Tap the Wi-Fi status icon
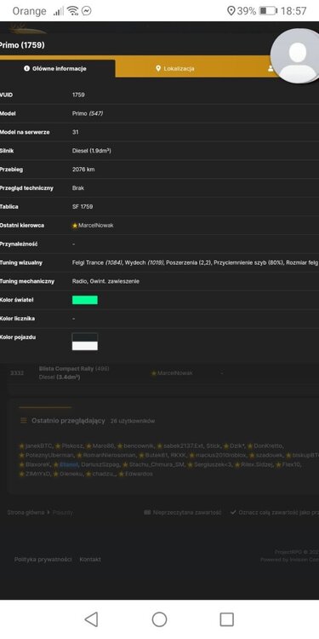This screenshot has width=319, height=639. (x=73, y=10)
